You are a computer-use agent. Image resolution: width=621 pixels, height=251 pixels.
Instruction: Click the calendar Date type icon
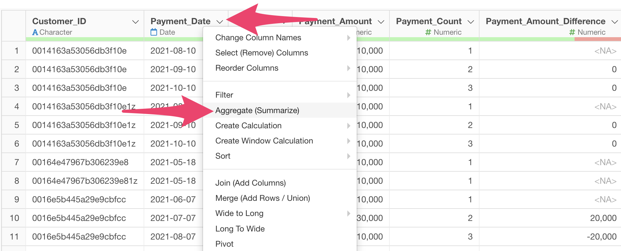pos(154,32)
